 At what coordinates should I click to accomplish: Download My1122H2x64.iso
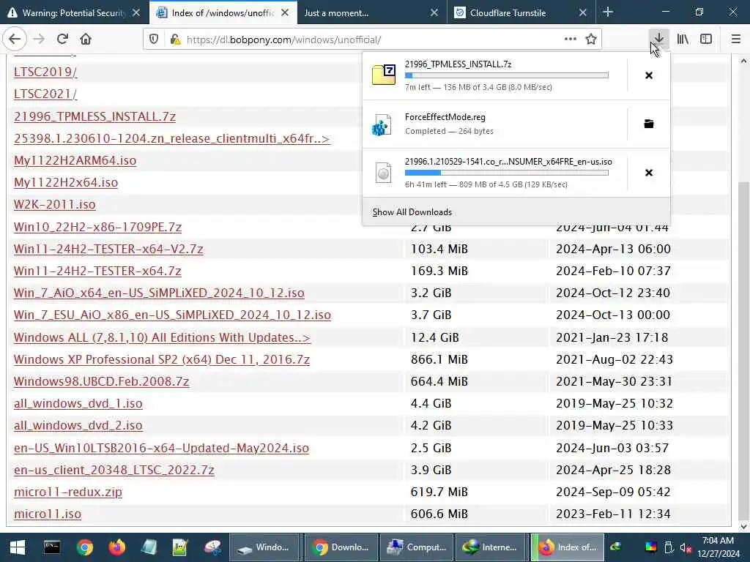66,182
